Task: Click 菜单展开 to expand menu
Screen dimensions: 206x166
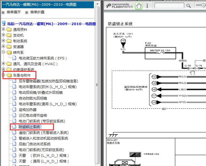Action: click(x=14, y=12)
